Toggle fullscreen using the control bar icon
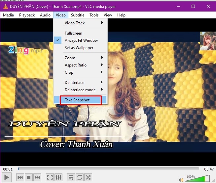Screen dimensions: 216x183 pos(50,177)
